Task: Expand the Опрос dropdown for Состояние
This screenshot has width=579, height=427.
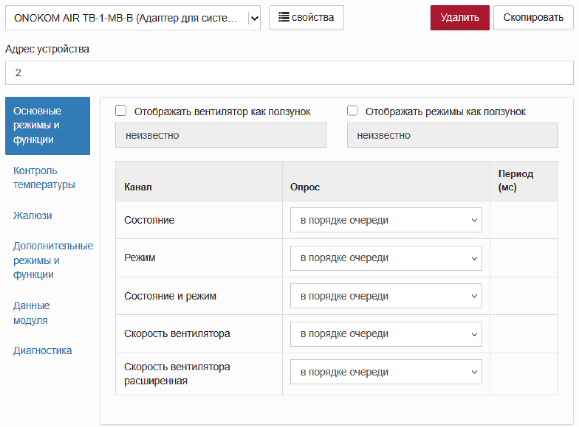Action: click(x=386, y=220)
